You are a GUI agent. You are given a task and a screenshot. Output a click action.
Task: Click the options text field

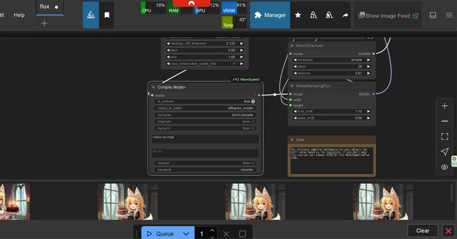click(205, 153)
